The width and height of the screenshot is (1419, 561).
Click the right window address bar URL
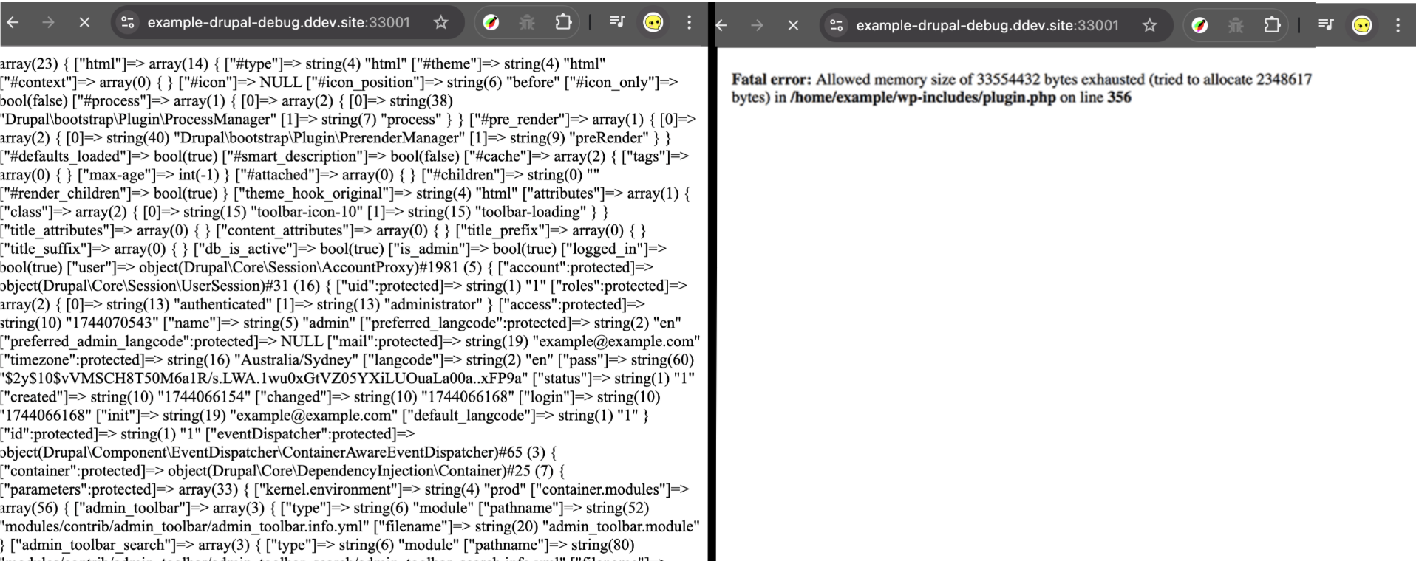click(x=987, y=26)
